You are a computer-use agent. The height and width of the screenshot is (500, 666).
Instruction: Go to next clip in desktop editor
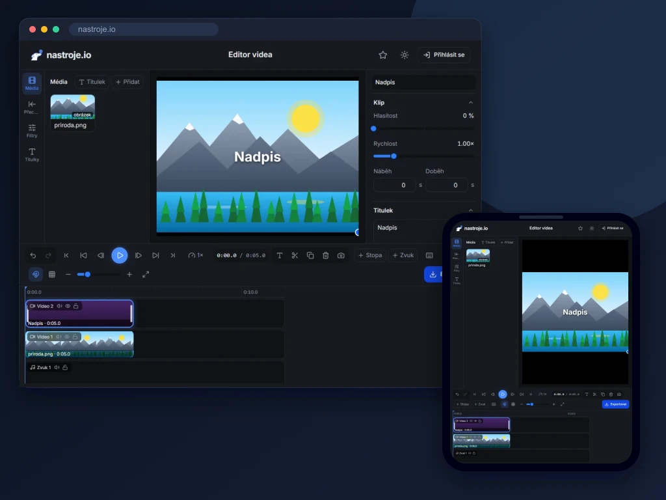point(155,255)
